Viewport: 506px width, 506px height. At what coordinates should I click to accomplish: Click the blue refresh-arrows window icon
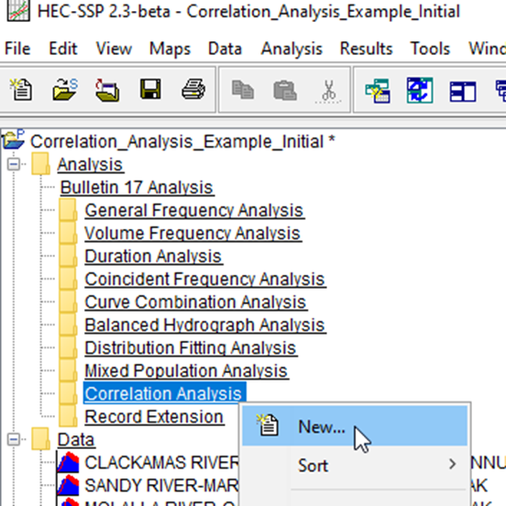point(420,91)
